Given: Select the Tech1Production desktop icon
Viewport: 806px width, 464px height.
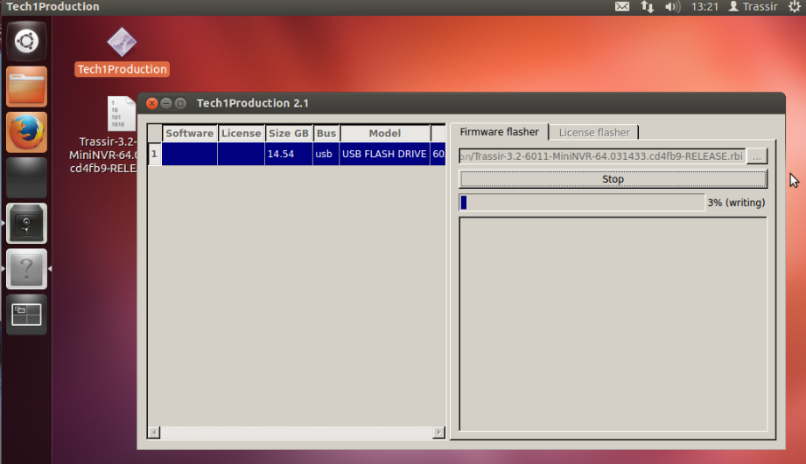Looking at the screenshot, I should tap(122, 52).
